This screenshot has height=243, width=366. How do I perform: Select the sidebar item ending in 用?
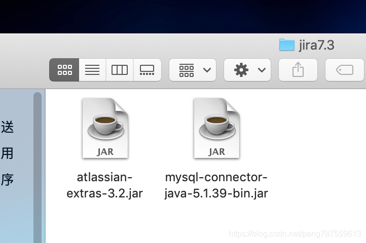[x=7, y=153]
